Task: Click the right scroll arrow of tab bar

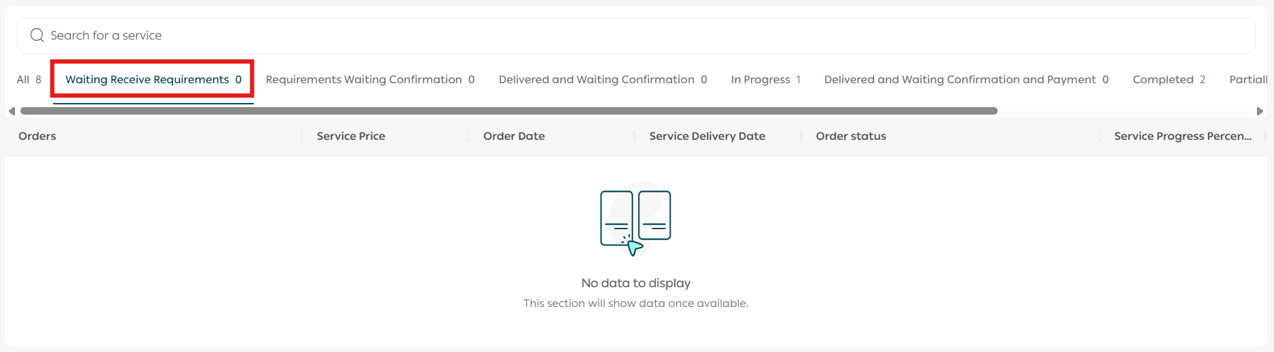Action: pos(1260,111)
